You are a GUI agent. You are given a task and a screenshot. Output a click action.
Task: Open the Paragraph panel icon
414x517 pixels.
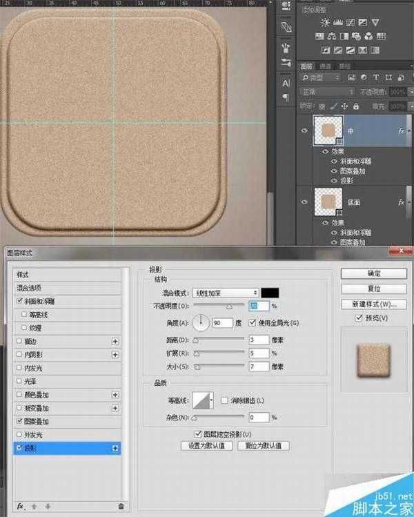(x=286, y=97)
